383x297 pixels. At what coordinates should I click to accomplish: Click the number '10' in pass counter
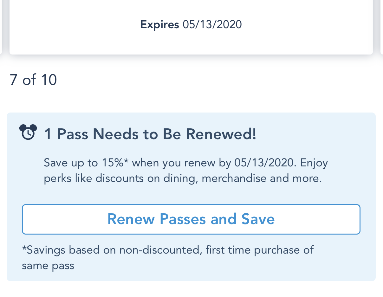click(49, 80)
